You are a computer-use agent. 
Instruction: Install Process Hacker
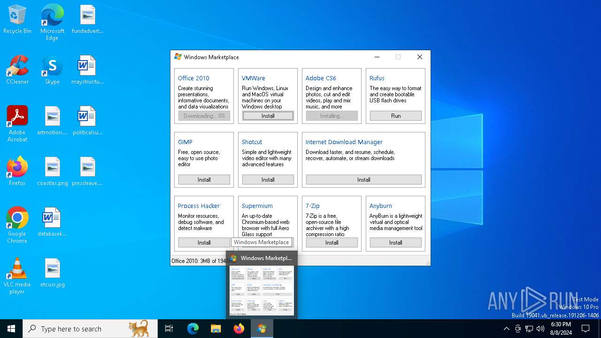(x=204, y=243)
